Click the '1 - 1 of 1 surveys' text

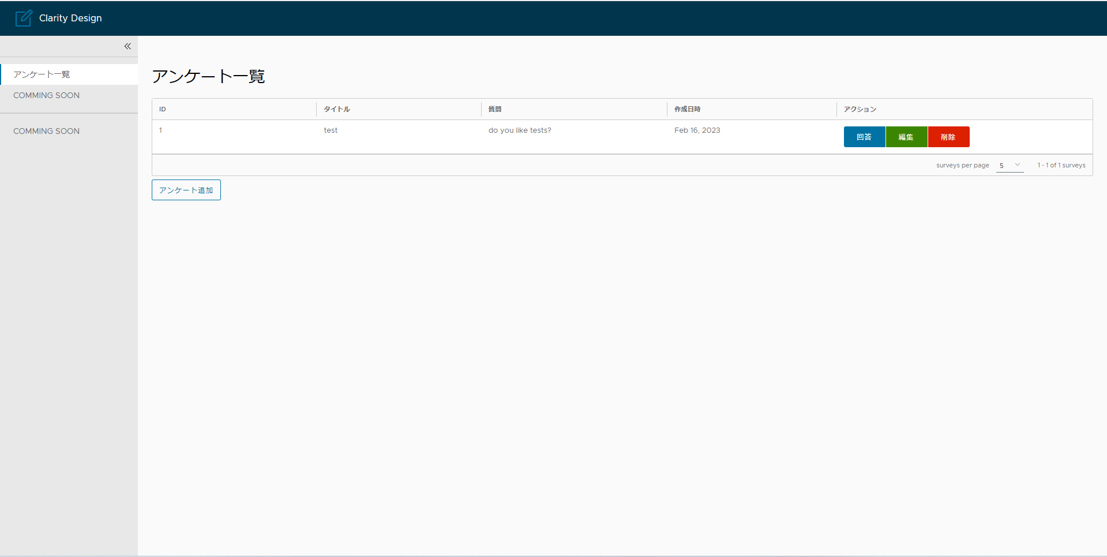[1061, 165]
